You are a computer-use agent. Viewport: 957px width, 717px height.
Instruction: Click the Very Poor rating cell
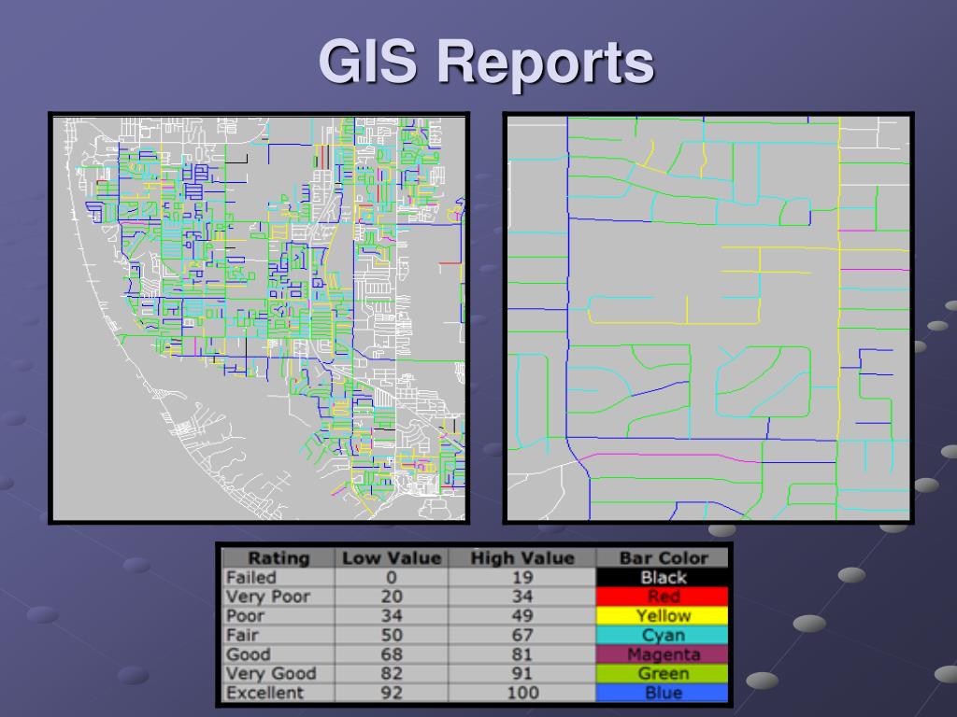(279, 597)
